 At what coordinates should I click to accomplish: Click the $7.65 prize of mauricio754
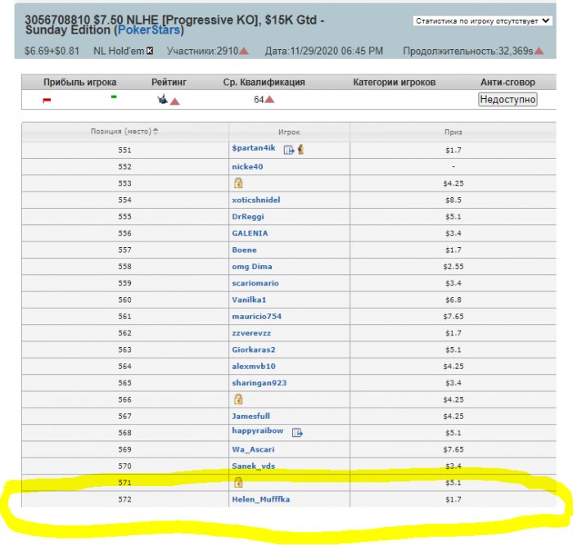453,317
